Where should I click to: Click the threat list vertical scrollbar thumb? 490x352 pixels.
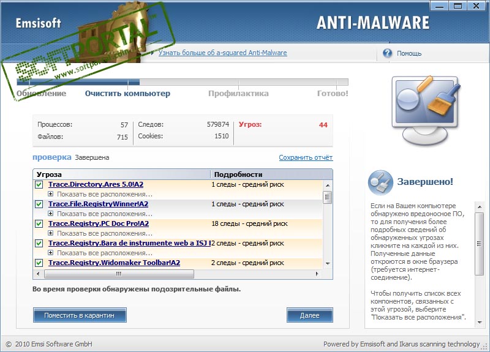[328, 197]
